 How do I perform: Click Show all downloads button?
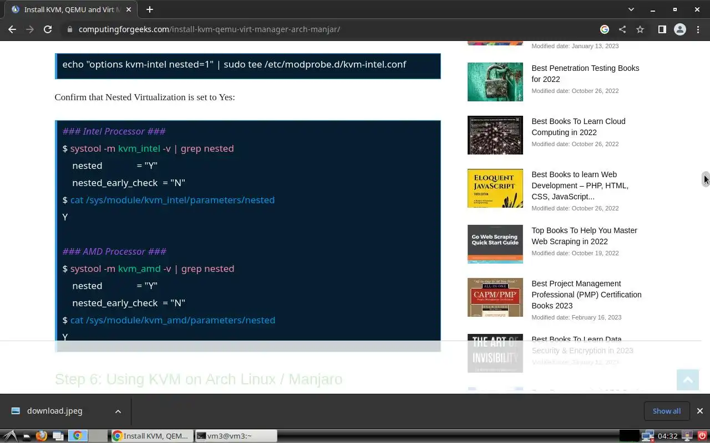(666, 411)
